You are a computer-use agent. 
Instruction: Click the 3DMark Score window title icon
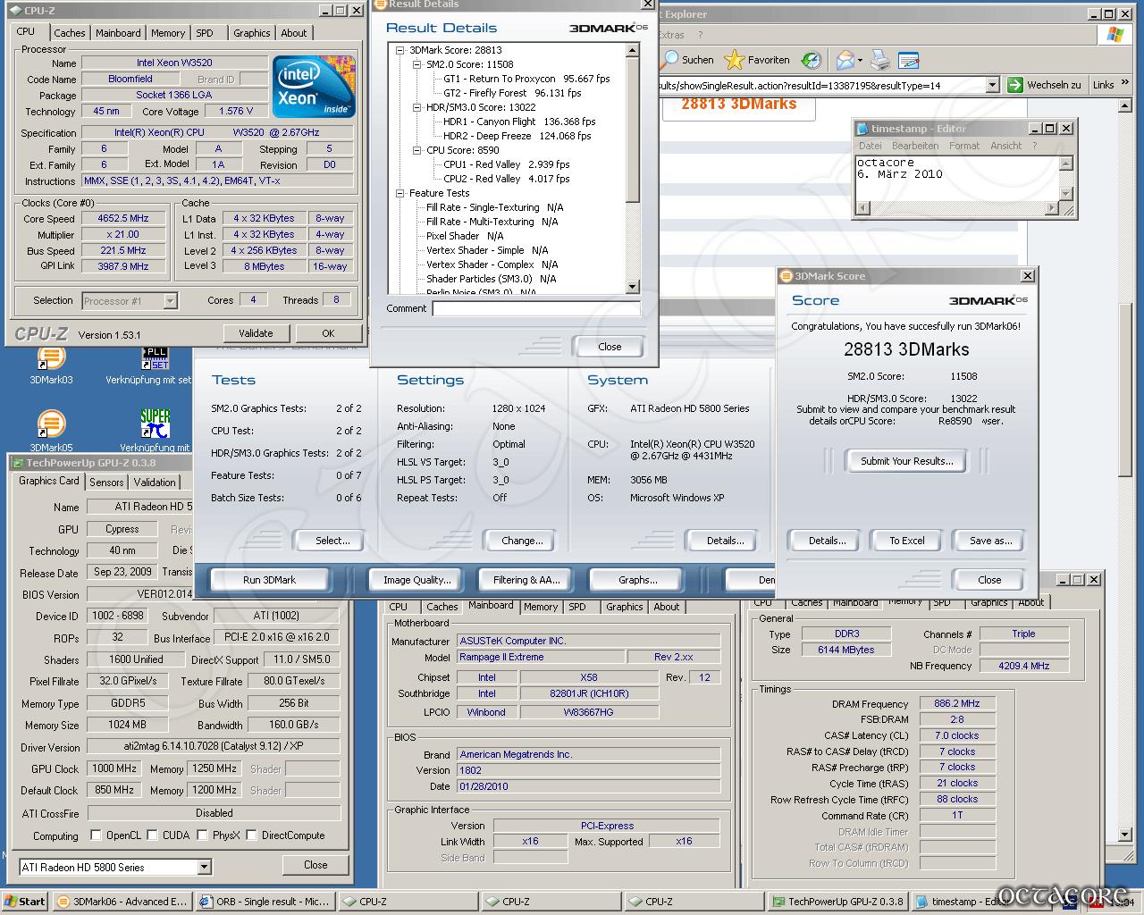(786, 276)
